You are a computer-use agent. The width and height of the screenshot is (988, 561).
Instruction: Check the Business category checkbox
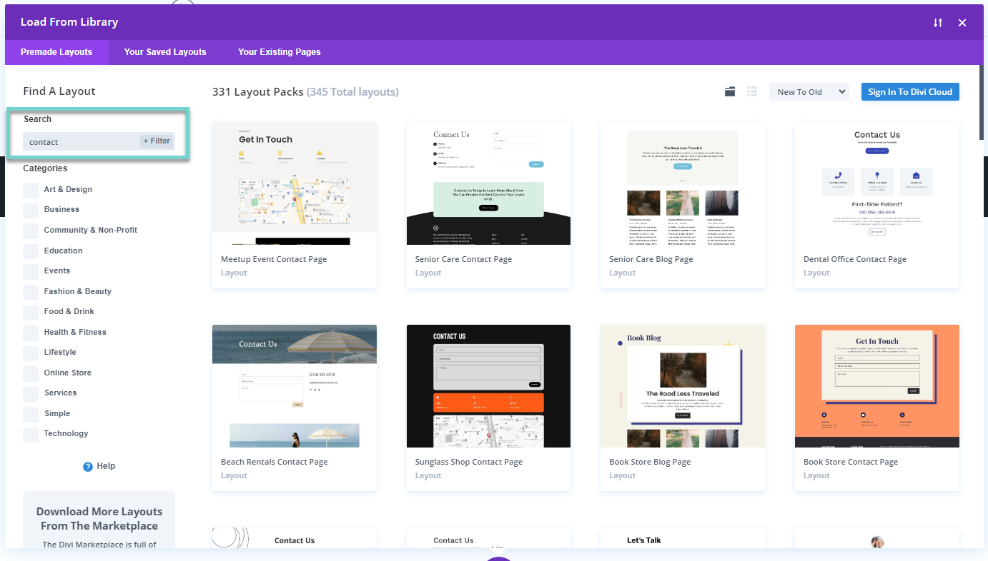coord(31,210)
